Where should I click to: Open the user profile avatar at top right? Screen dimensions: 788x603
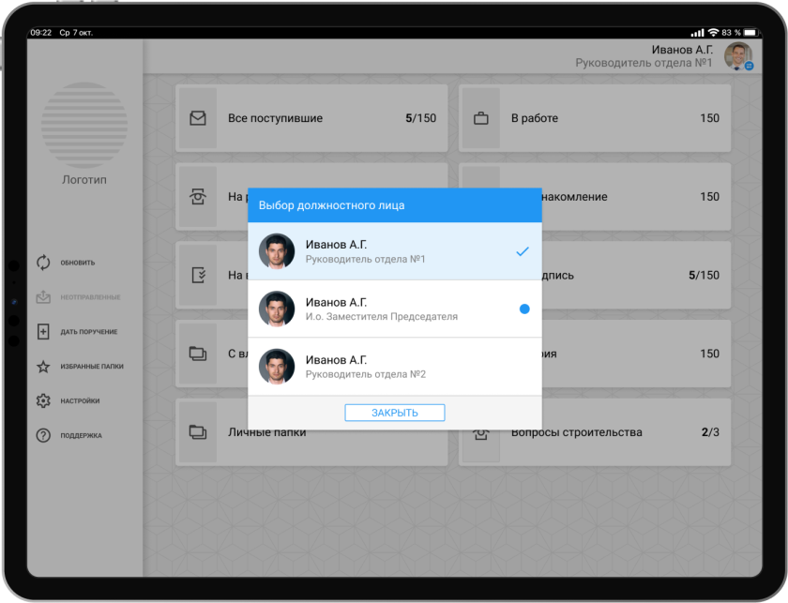pyautogui.click(x=738, y=56)
